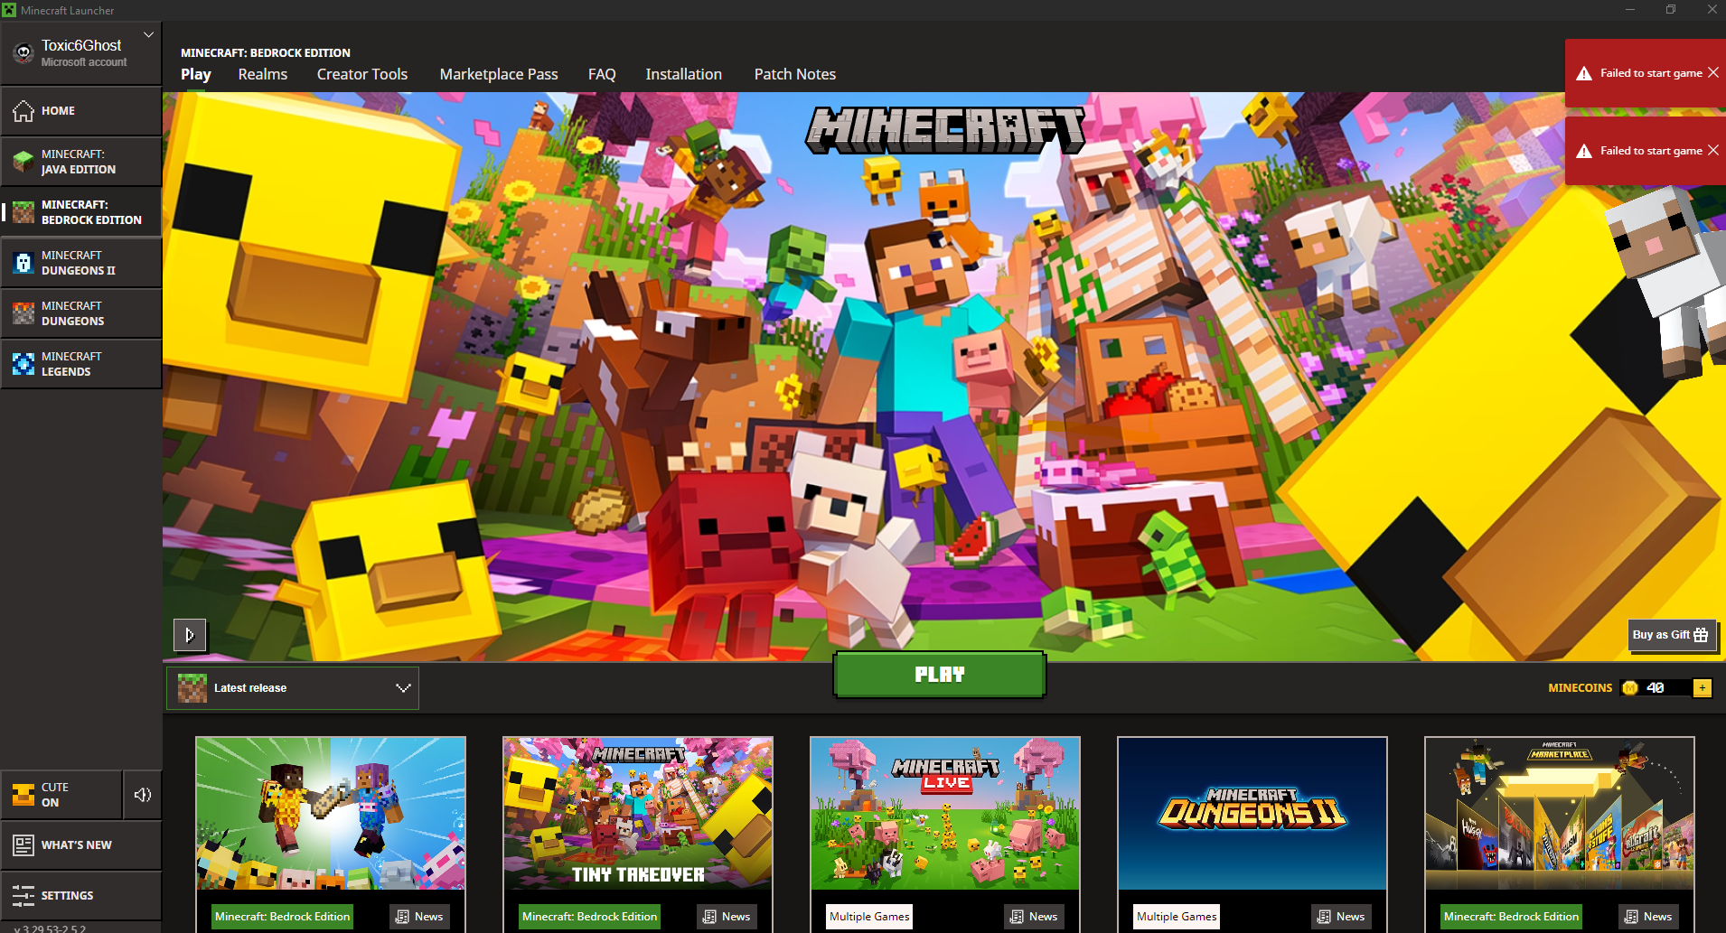Image resolution: width=1726 pixels, height=933 pixels.
Task: Open the Marketplace Pass tab
Action: [x=499, y=74]
